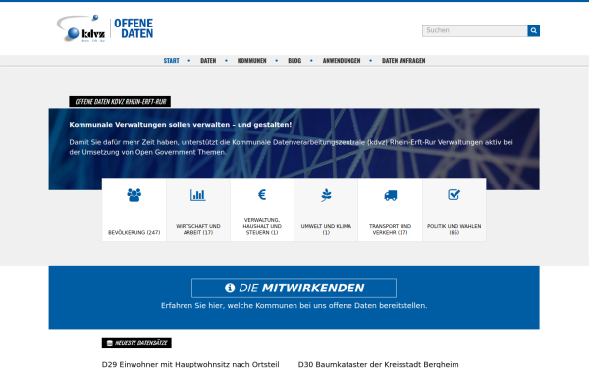This screenshot has height=368, width=589.
Task: Click the info icon beside Die Mitwirkenden
Action: [x=230, y=288]
